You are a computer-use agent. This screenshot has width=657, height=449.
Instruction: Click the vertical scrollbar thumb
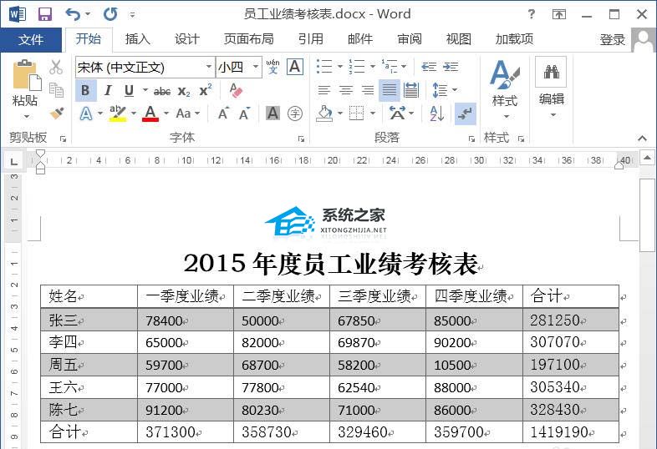pyautogui.click(x=647, y=215)
